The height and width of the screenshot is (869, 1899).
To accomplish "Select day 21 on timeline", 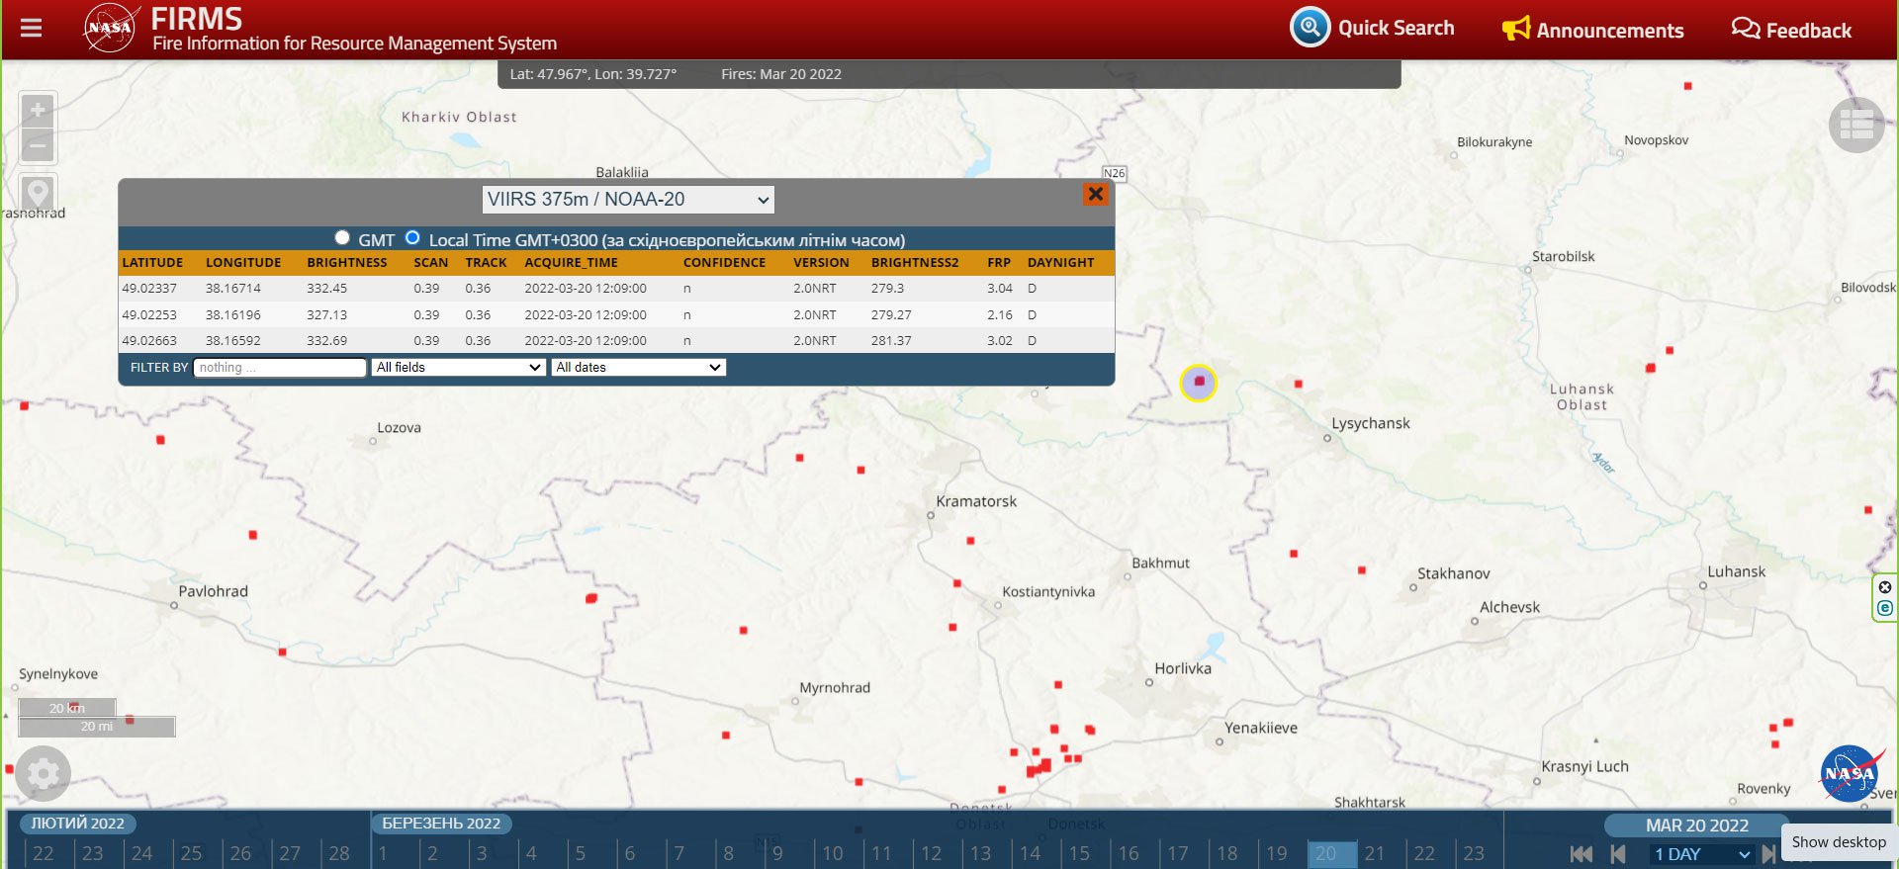I will pos(1375,853).
